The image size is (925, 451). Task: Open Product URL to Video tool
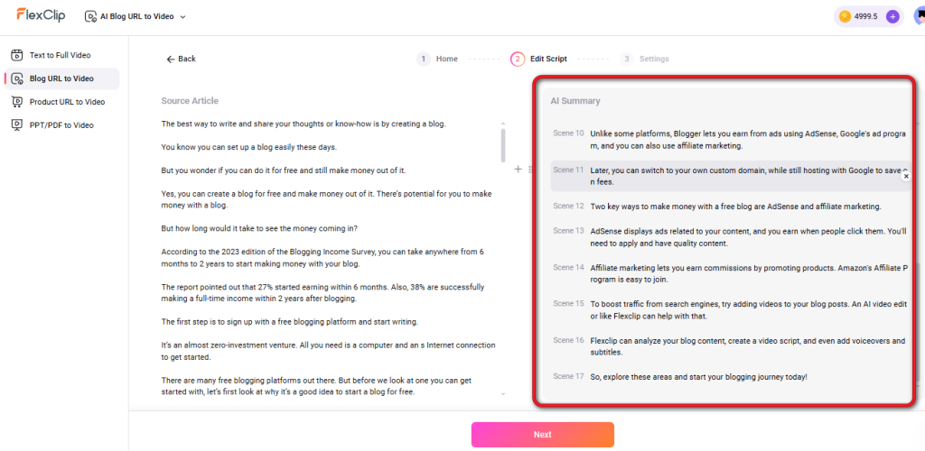point(66,102)
